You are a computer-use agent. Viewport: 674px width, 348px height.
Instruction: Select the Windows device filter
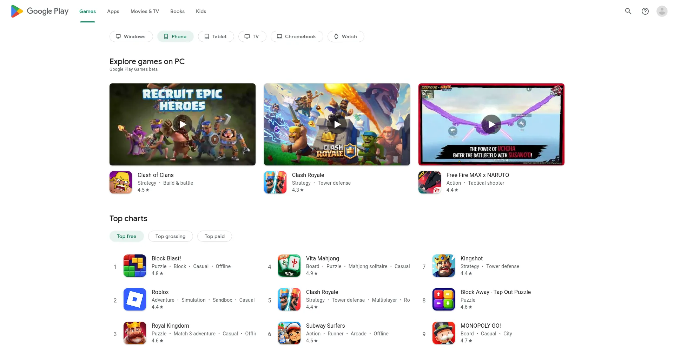tap(131, 36)
